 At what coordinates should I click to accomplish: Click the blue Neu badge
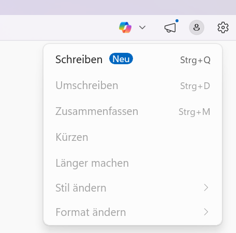pyautogui.click(x=121, y=59)
